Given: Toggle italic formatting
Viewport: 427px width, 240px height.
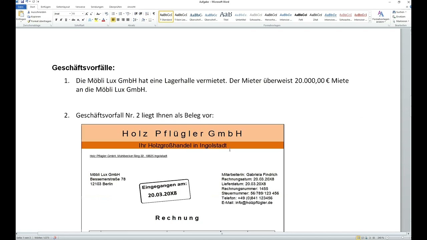Looking at the screenshot, I should (x=61, y=20).
